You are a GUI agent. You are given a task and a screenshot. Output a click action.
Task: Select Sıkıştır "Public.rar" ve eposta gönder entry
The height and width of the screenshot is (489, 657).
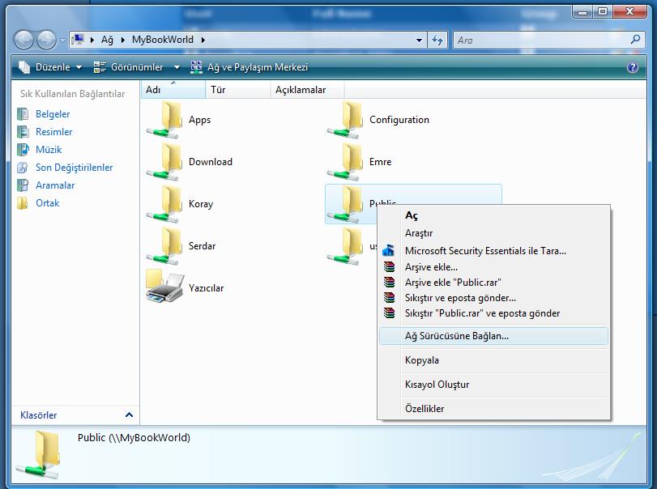click(493, 313)
